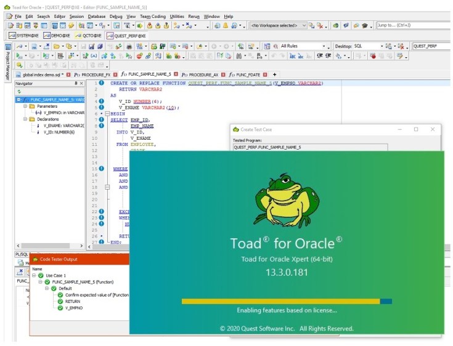The image size is (453, 346).
Task: Select the DEMO@XE connection
Action: click(57, 36)
